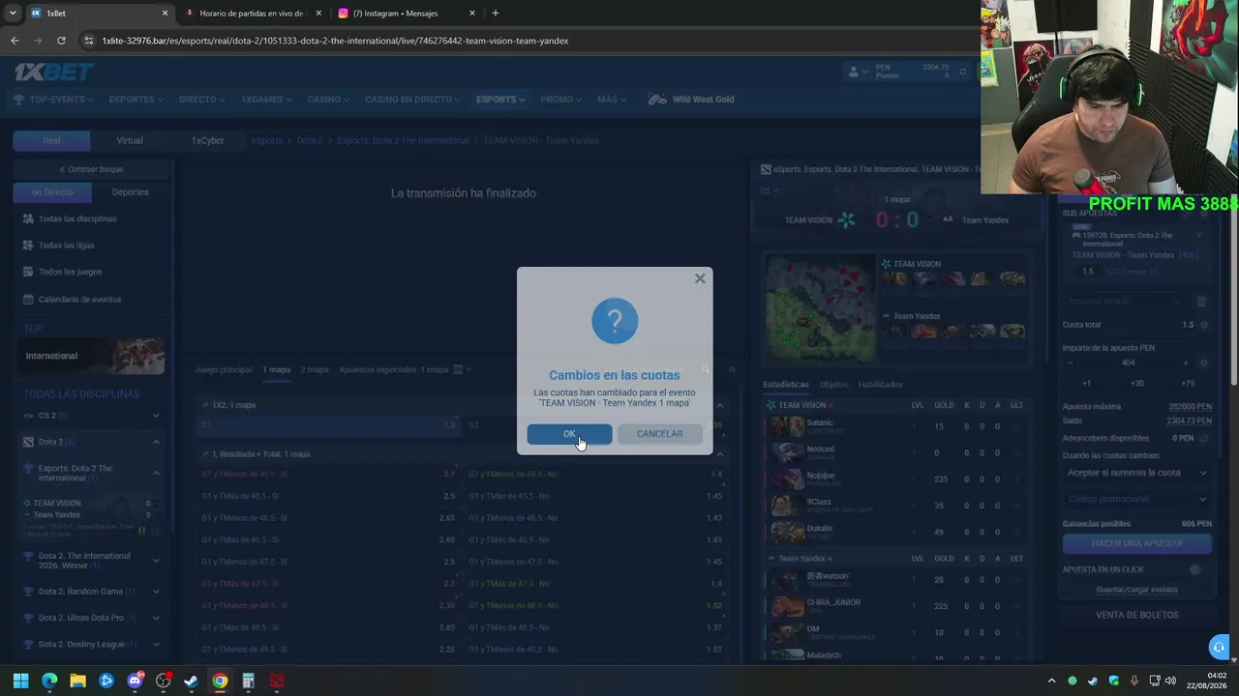
Task: Open Steam from the taskbar
Action: click(191, 681)
